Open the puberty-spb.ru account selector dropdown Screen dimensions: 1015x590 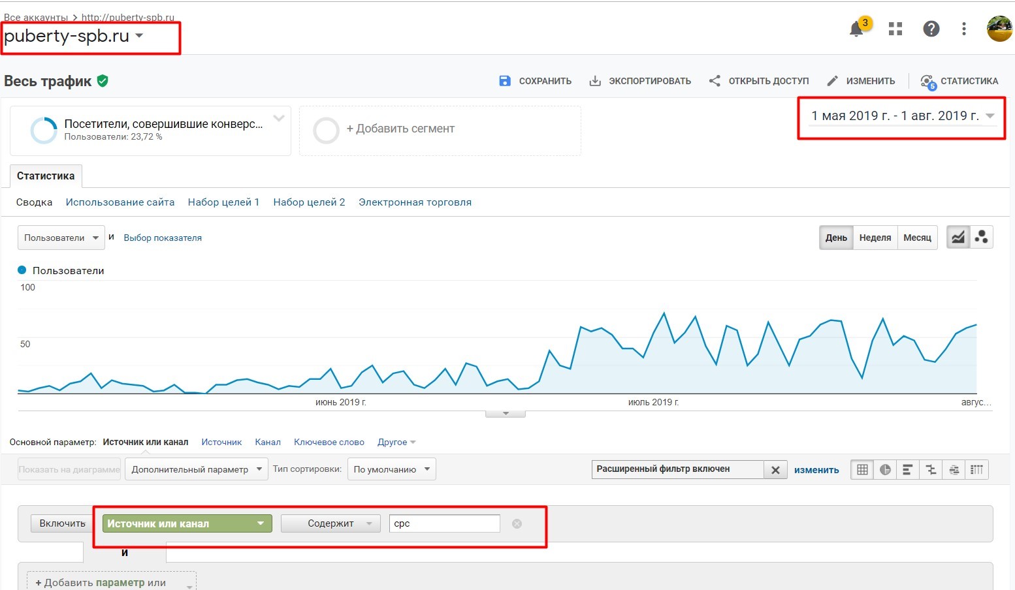coord(74,36)
